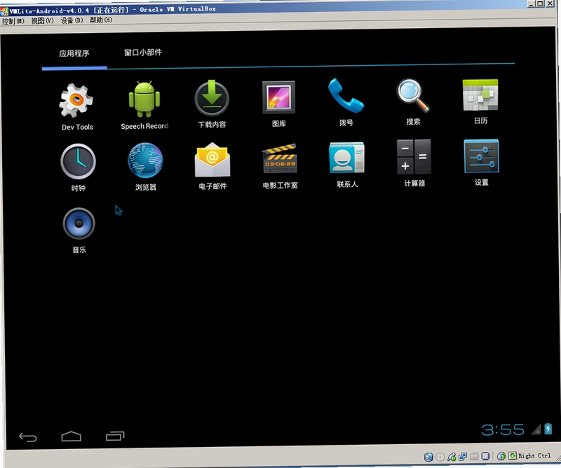The width and height of the screenshot is (561, 468).
Task: Switch to the 应用程序 tab
Action: [74, 53]
